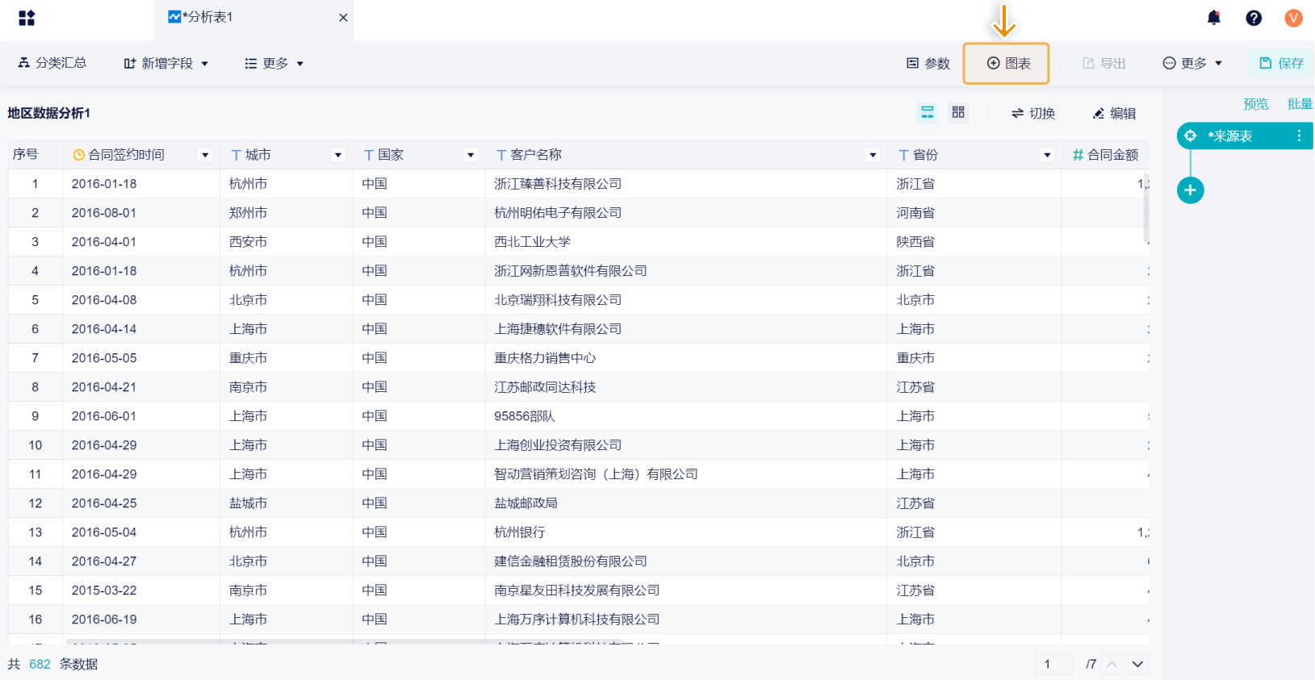Add a step with the plus node

[x=1190, y=190]
